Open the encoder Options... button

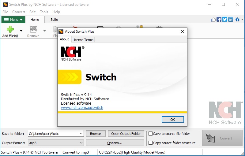tap(115, 143)
